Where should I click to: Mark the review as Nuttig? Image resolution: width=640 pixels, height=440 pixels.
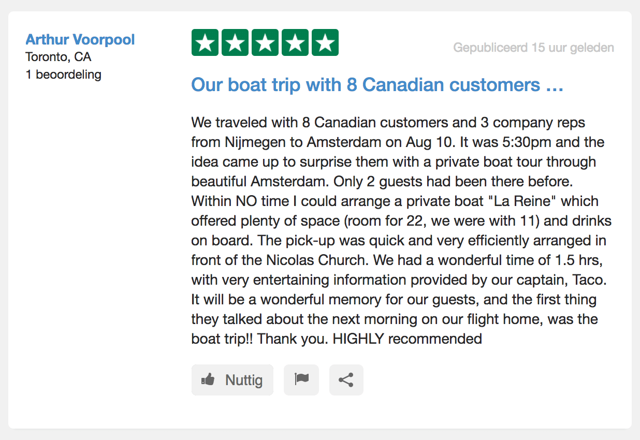232,380
